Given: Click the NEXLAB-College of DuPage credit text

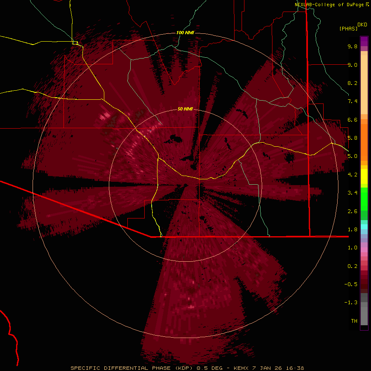Looking at the screenshot, I should click(x=329, y=5).
